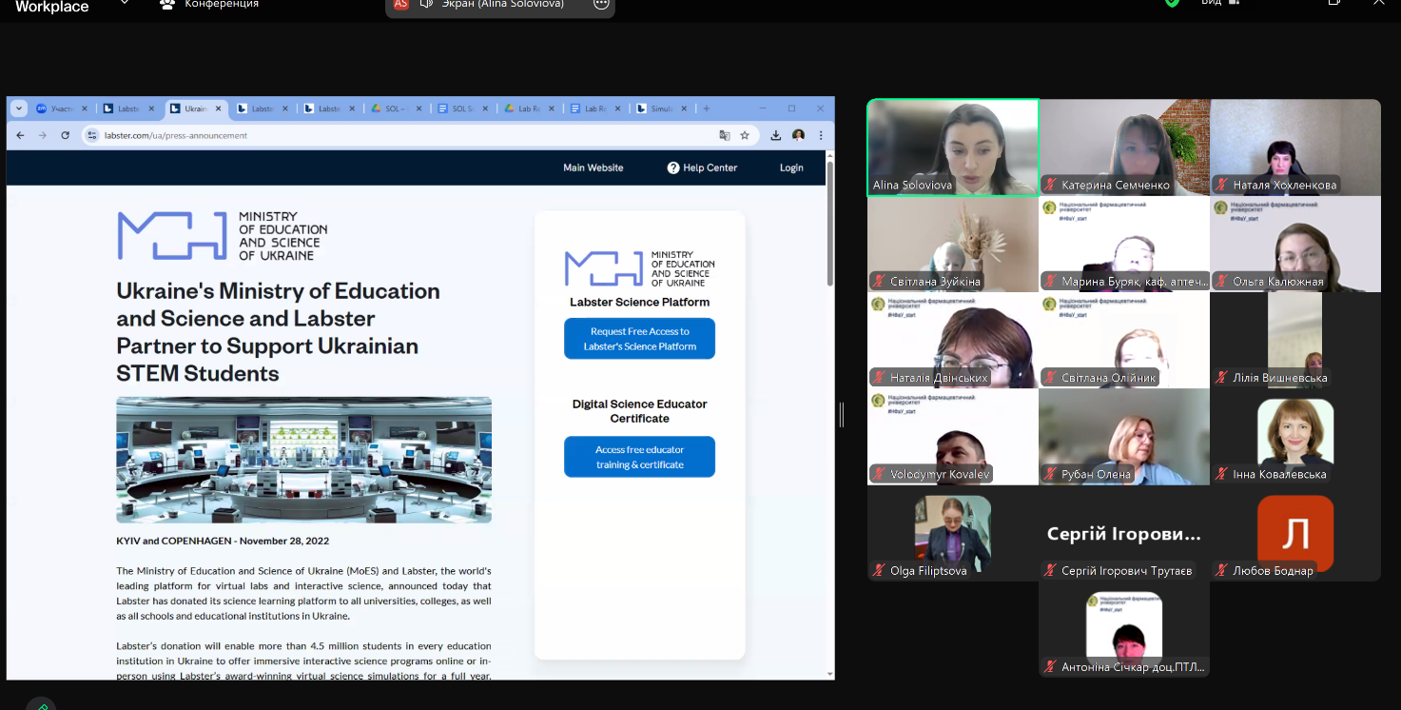Expand the Workplace dropdown chevron
Screen dimensions: 1401x710
[125, 4]
